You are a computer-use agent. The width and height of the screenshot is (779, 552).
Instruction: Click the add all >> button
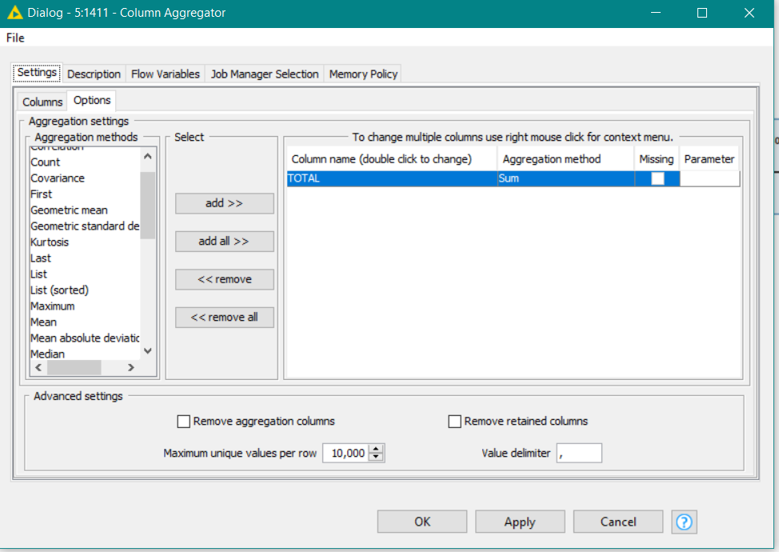click(x=224, y=241)
